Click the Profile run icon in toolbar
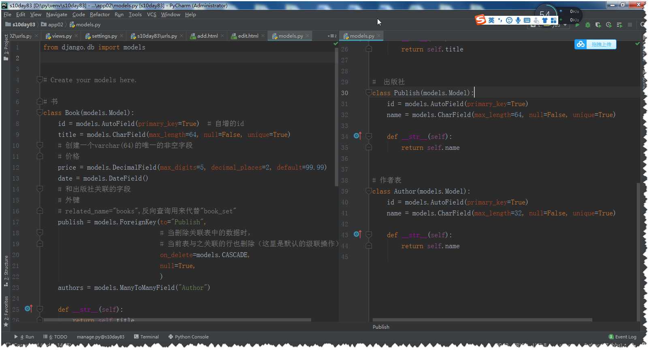The image size is (651, 351). [x=609, y=25]
